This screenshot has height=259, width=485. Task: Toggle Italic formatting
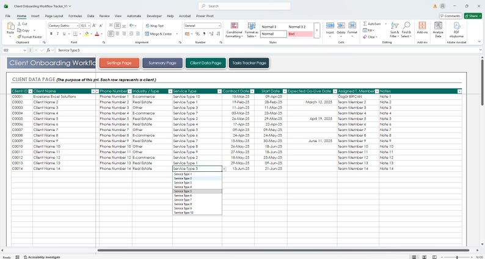click(57, 34)
